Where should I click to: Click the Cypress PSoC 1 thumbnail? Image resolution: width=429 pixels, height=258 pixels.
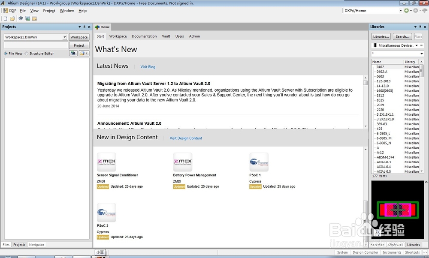(259, 162)
